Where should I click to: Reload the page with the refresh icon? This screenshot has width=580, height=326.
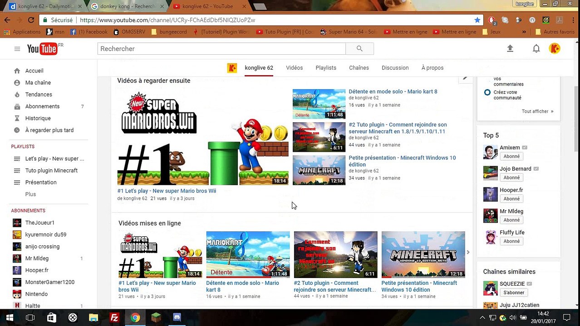pyautogui.click(x=31, y=20)
